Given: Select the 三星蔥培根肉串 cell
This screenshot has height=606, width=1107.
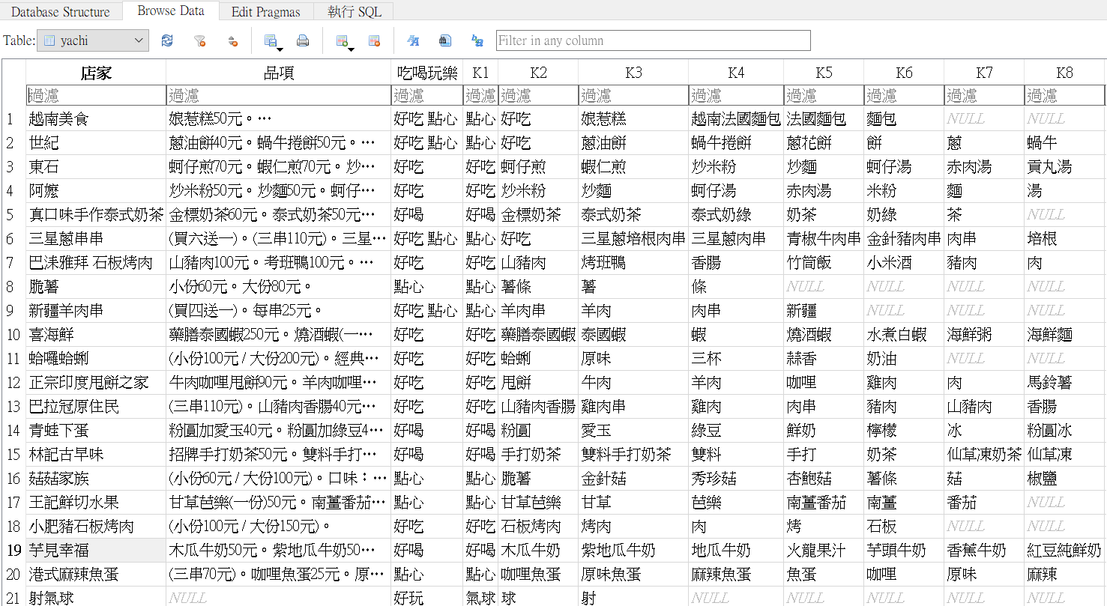Looking at the screenshot, I should (633, 239).
